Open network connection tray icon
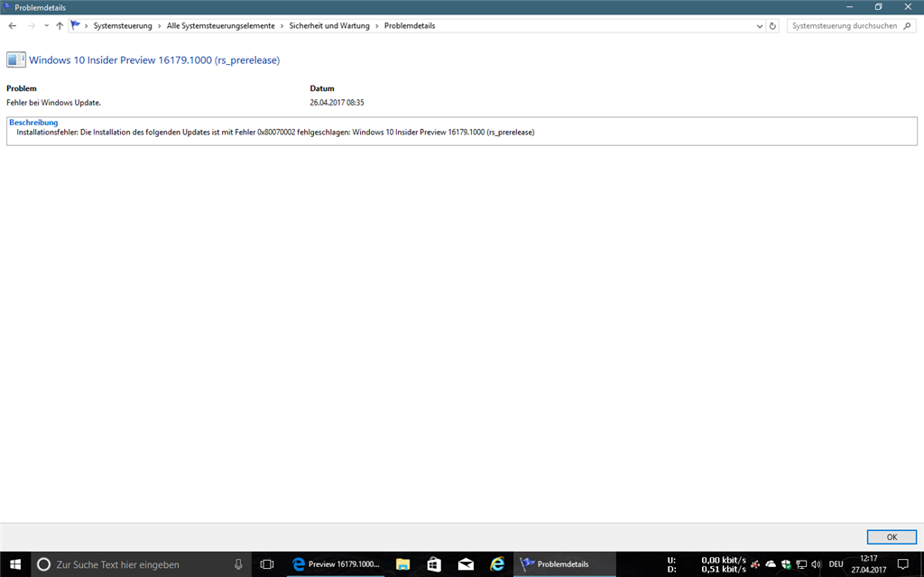Viewport: 924px width, 577px height. tap(801, 564)
